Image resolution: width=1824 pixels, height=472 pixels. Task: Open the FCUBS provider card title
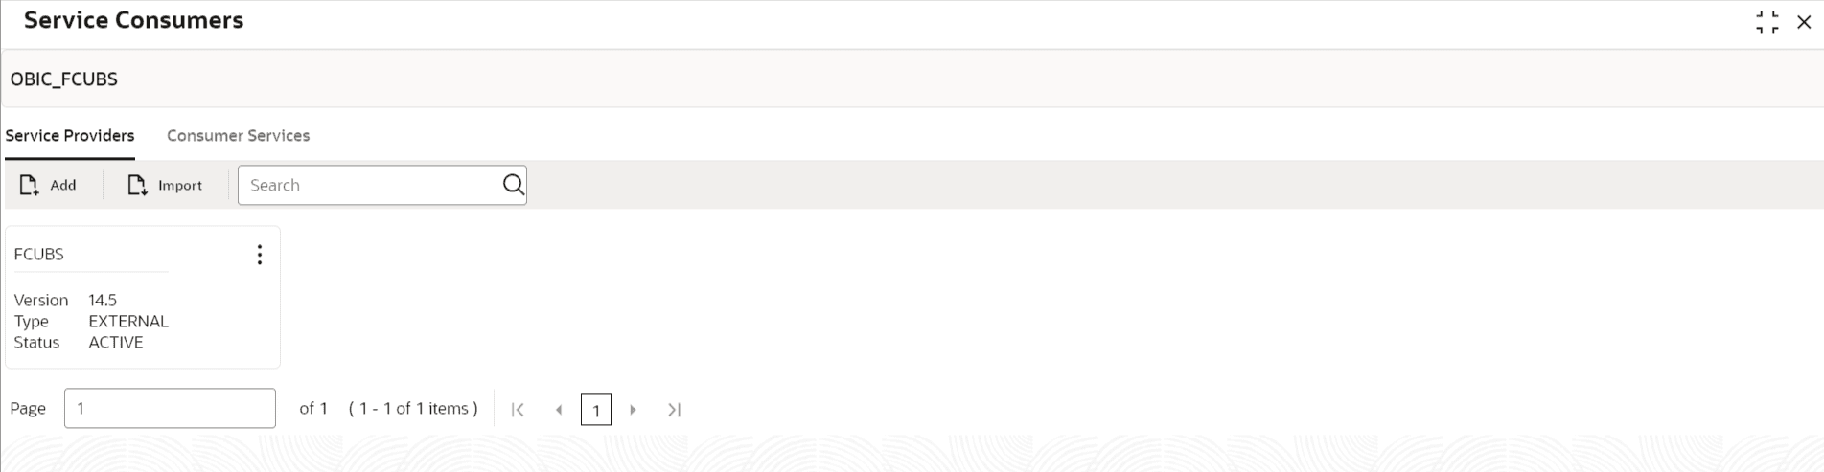coord(39,255)
